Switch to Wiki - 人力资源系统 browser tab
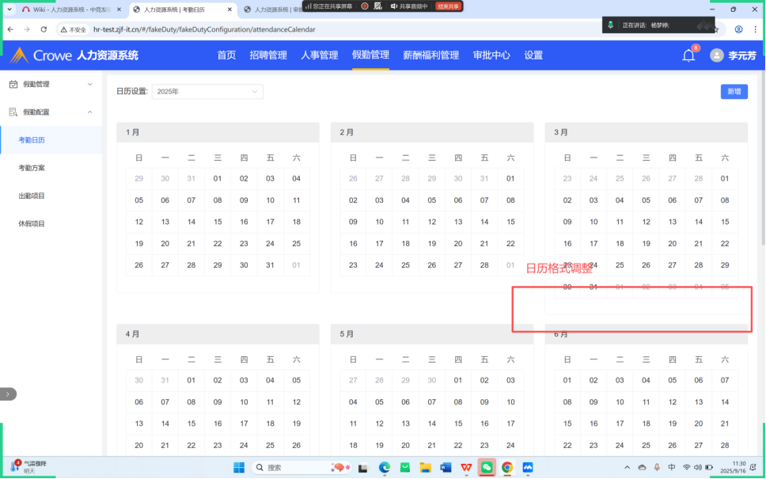 66,10
